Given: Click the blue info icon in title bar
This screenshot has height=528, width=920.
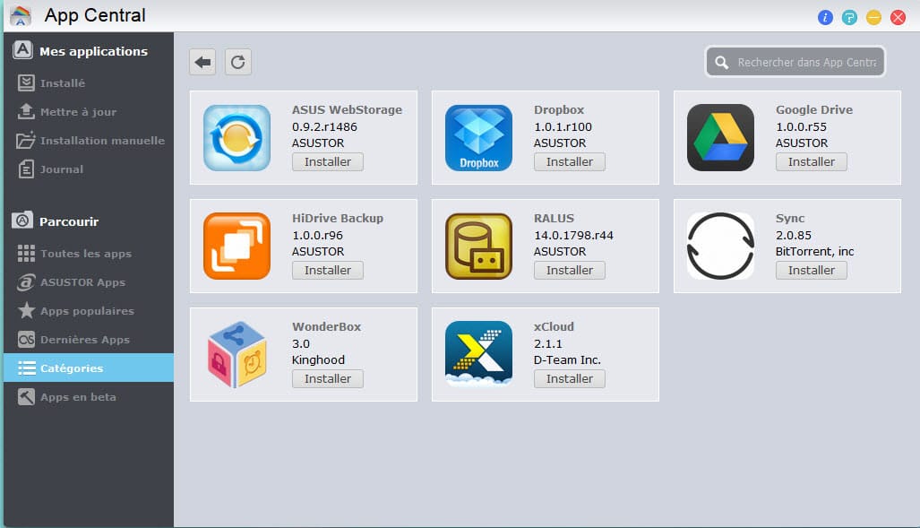Looking at the screenshot, I should tap(825, 17).
